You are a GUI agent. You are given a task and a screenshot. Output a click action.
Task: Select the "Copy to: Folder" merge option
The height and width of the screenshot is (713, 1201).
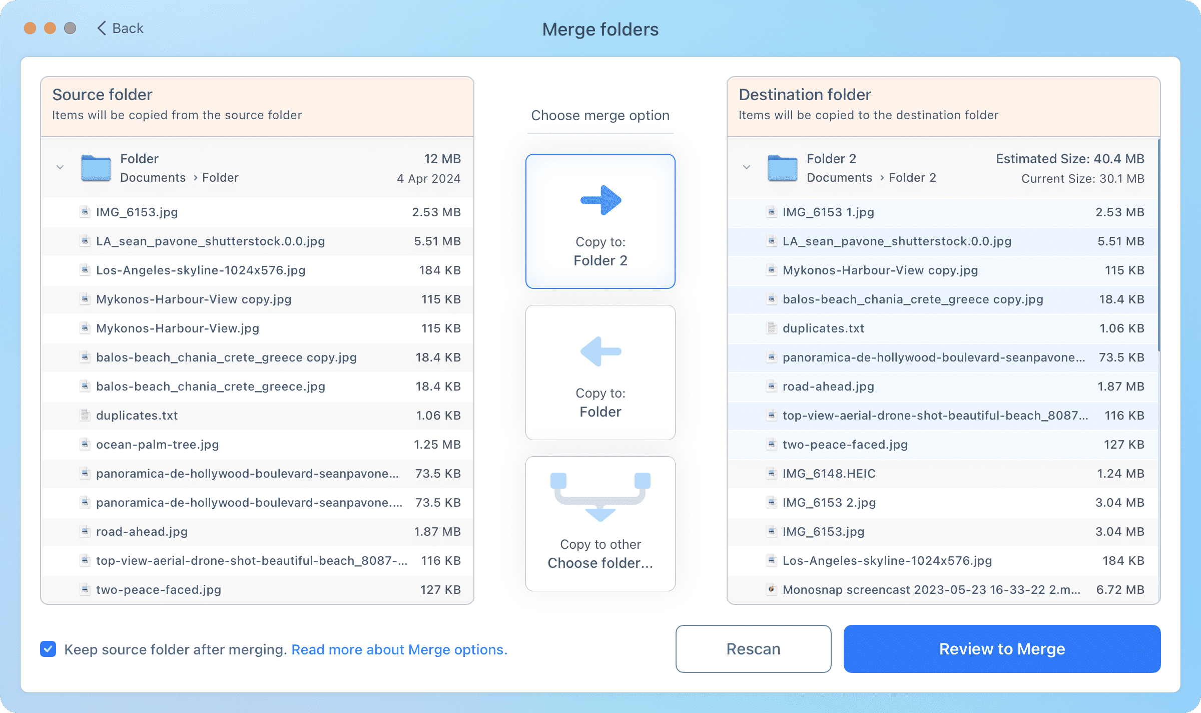(x=600, y=372)
